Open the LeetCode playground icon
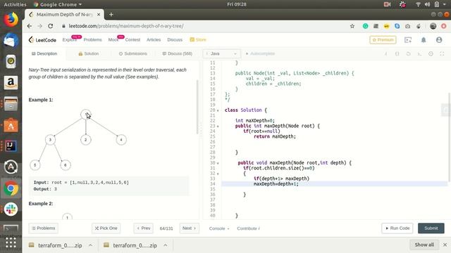451x253 pixels. [x=408, y=40]
